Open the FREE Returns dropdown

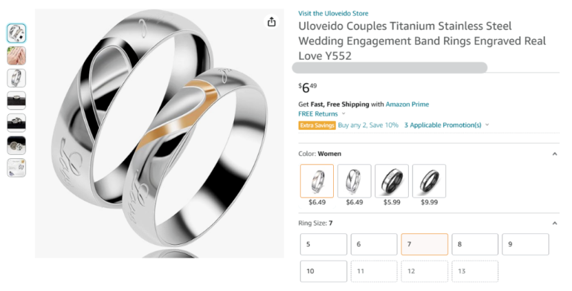pos(321,114)
